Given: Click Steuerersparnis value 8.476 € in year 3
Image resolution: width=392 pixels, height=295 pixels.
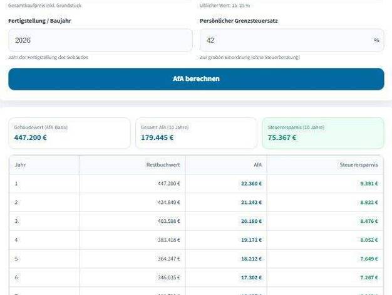Looking at the screenshot, I should pos(369,222).
